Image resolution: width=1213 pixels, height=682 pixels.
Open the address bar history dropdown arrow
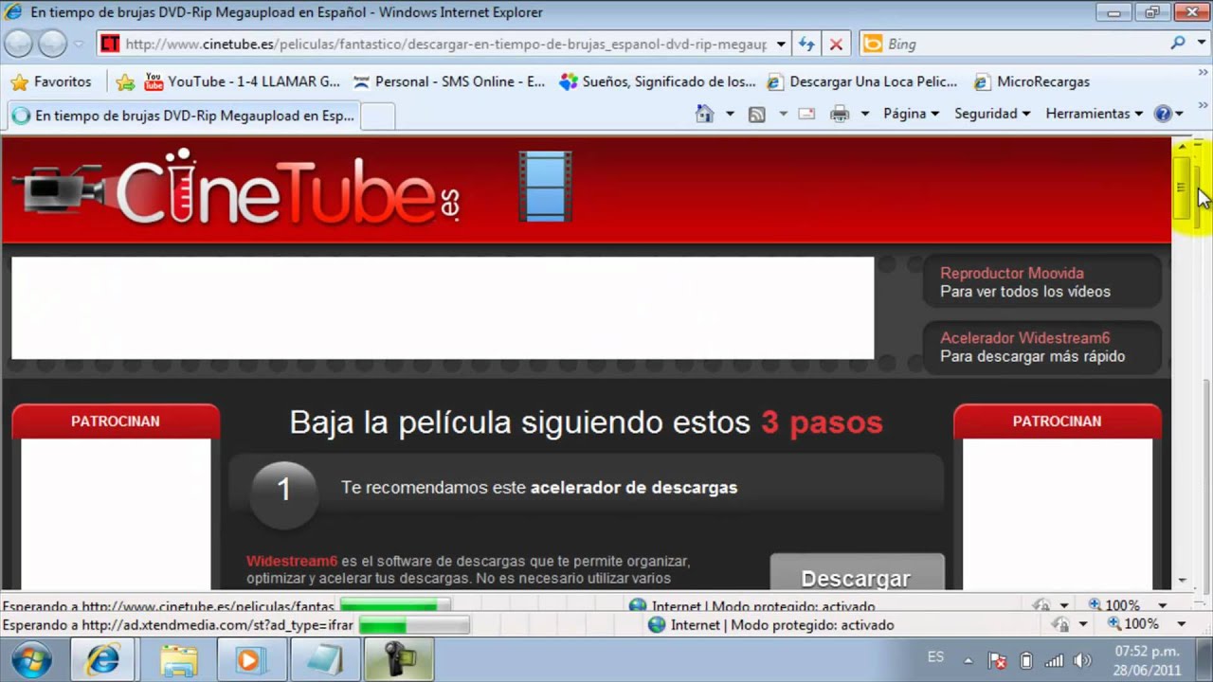(x=781, y=44)
